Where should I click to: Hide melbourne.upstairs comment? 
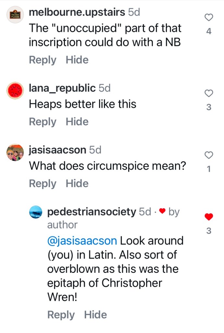click(x=77, y=60)
